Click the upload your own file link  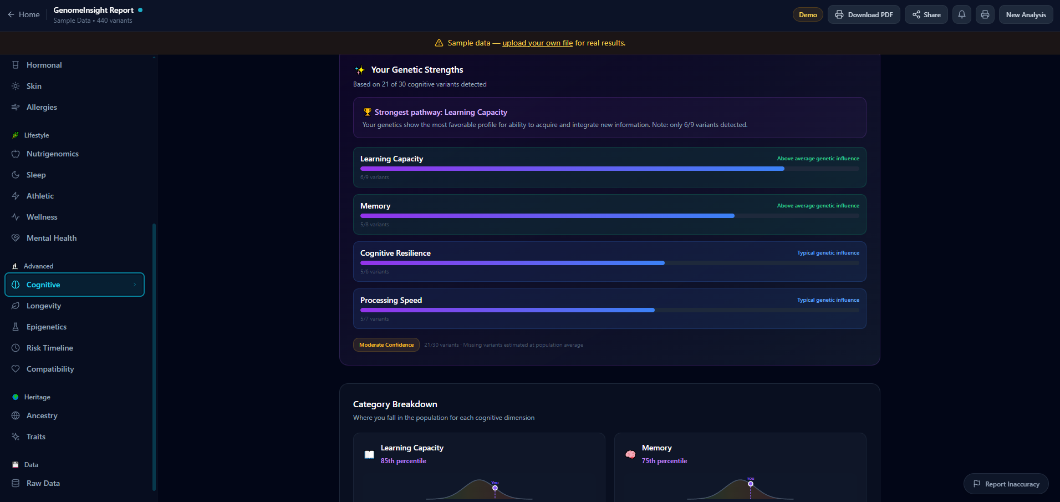537,43
